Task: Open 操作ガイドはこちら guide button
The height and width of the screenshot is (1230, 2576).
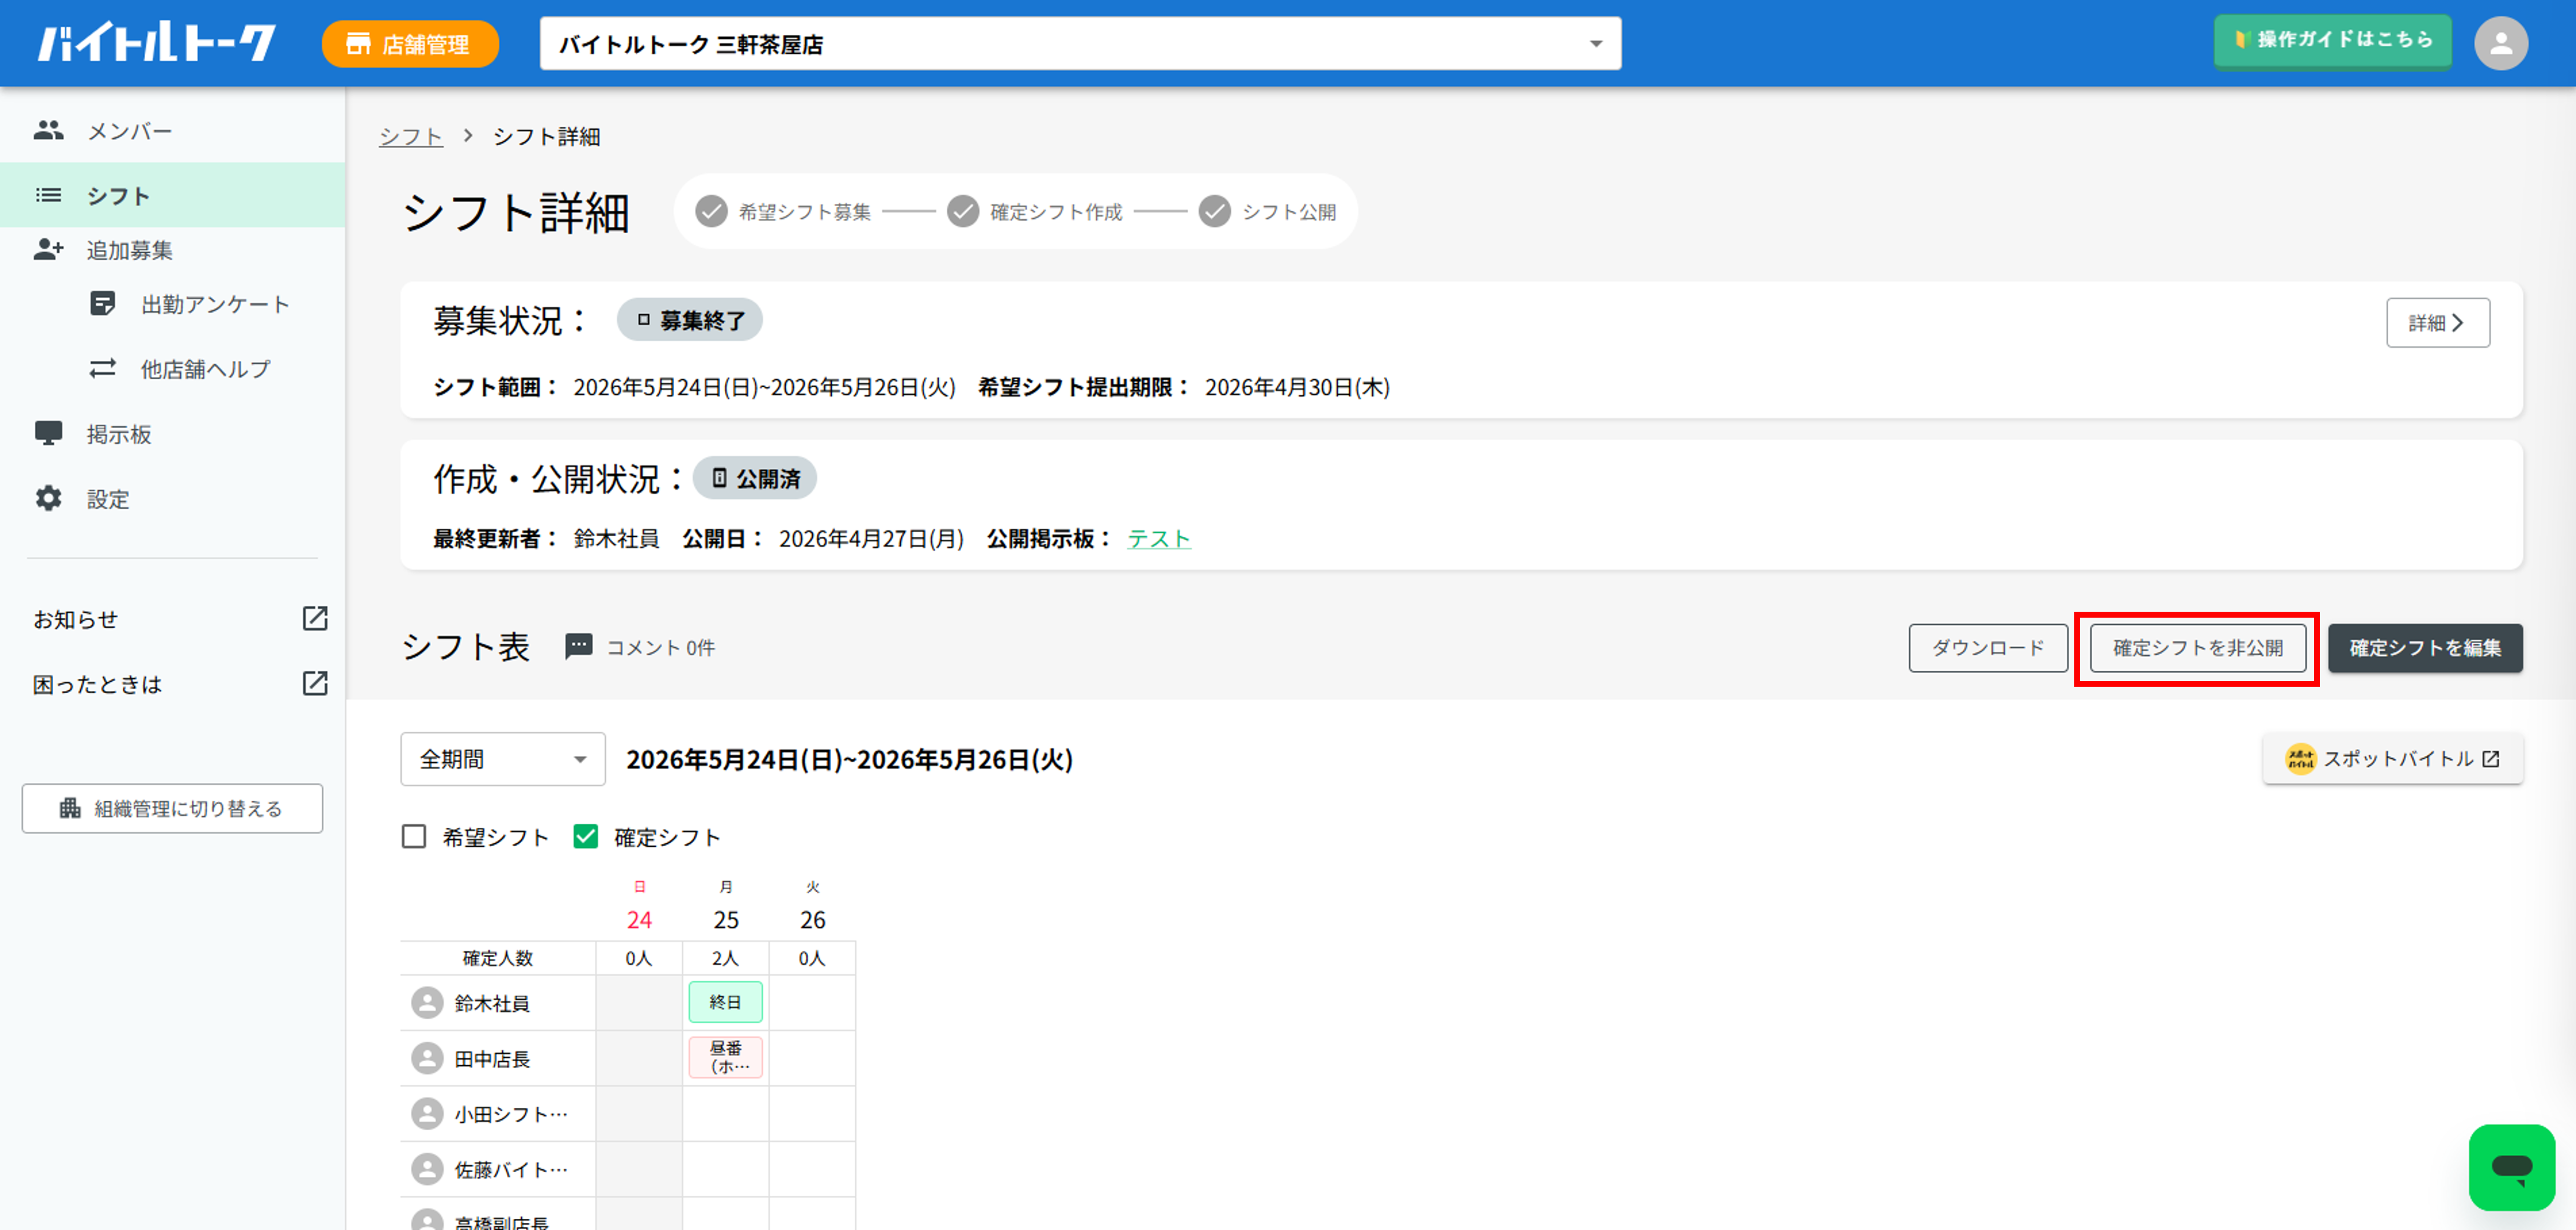Action: [x=2332, y=40]
